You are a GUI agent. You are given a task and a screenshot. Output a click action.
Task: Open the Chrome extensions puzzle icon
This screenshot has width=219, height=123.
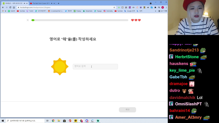155,8
